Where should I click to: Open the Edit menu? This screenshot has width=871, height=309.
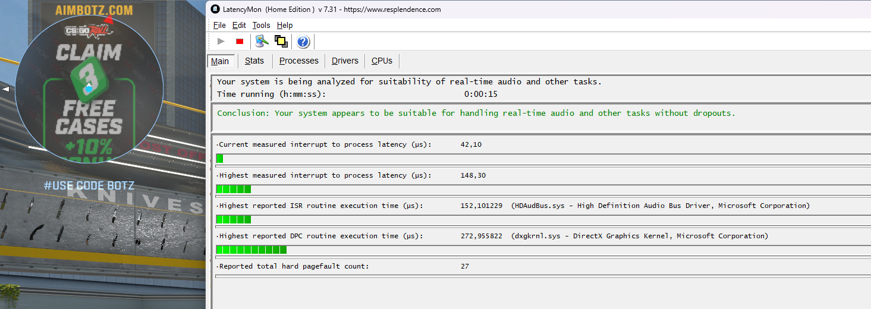click(239, 25)
